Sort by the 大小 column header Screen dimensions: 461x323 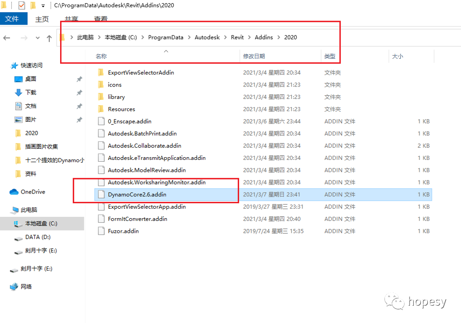tap(398, 56)
